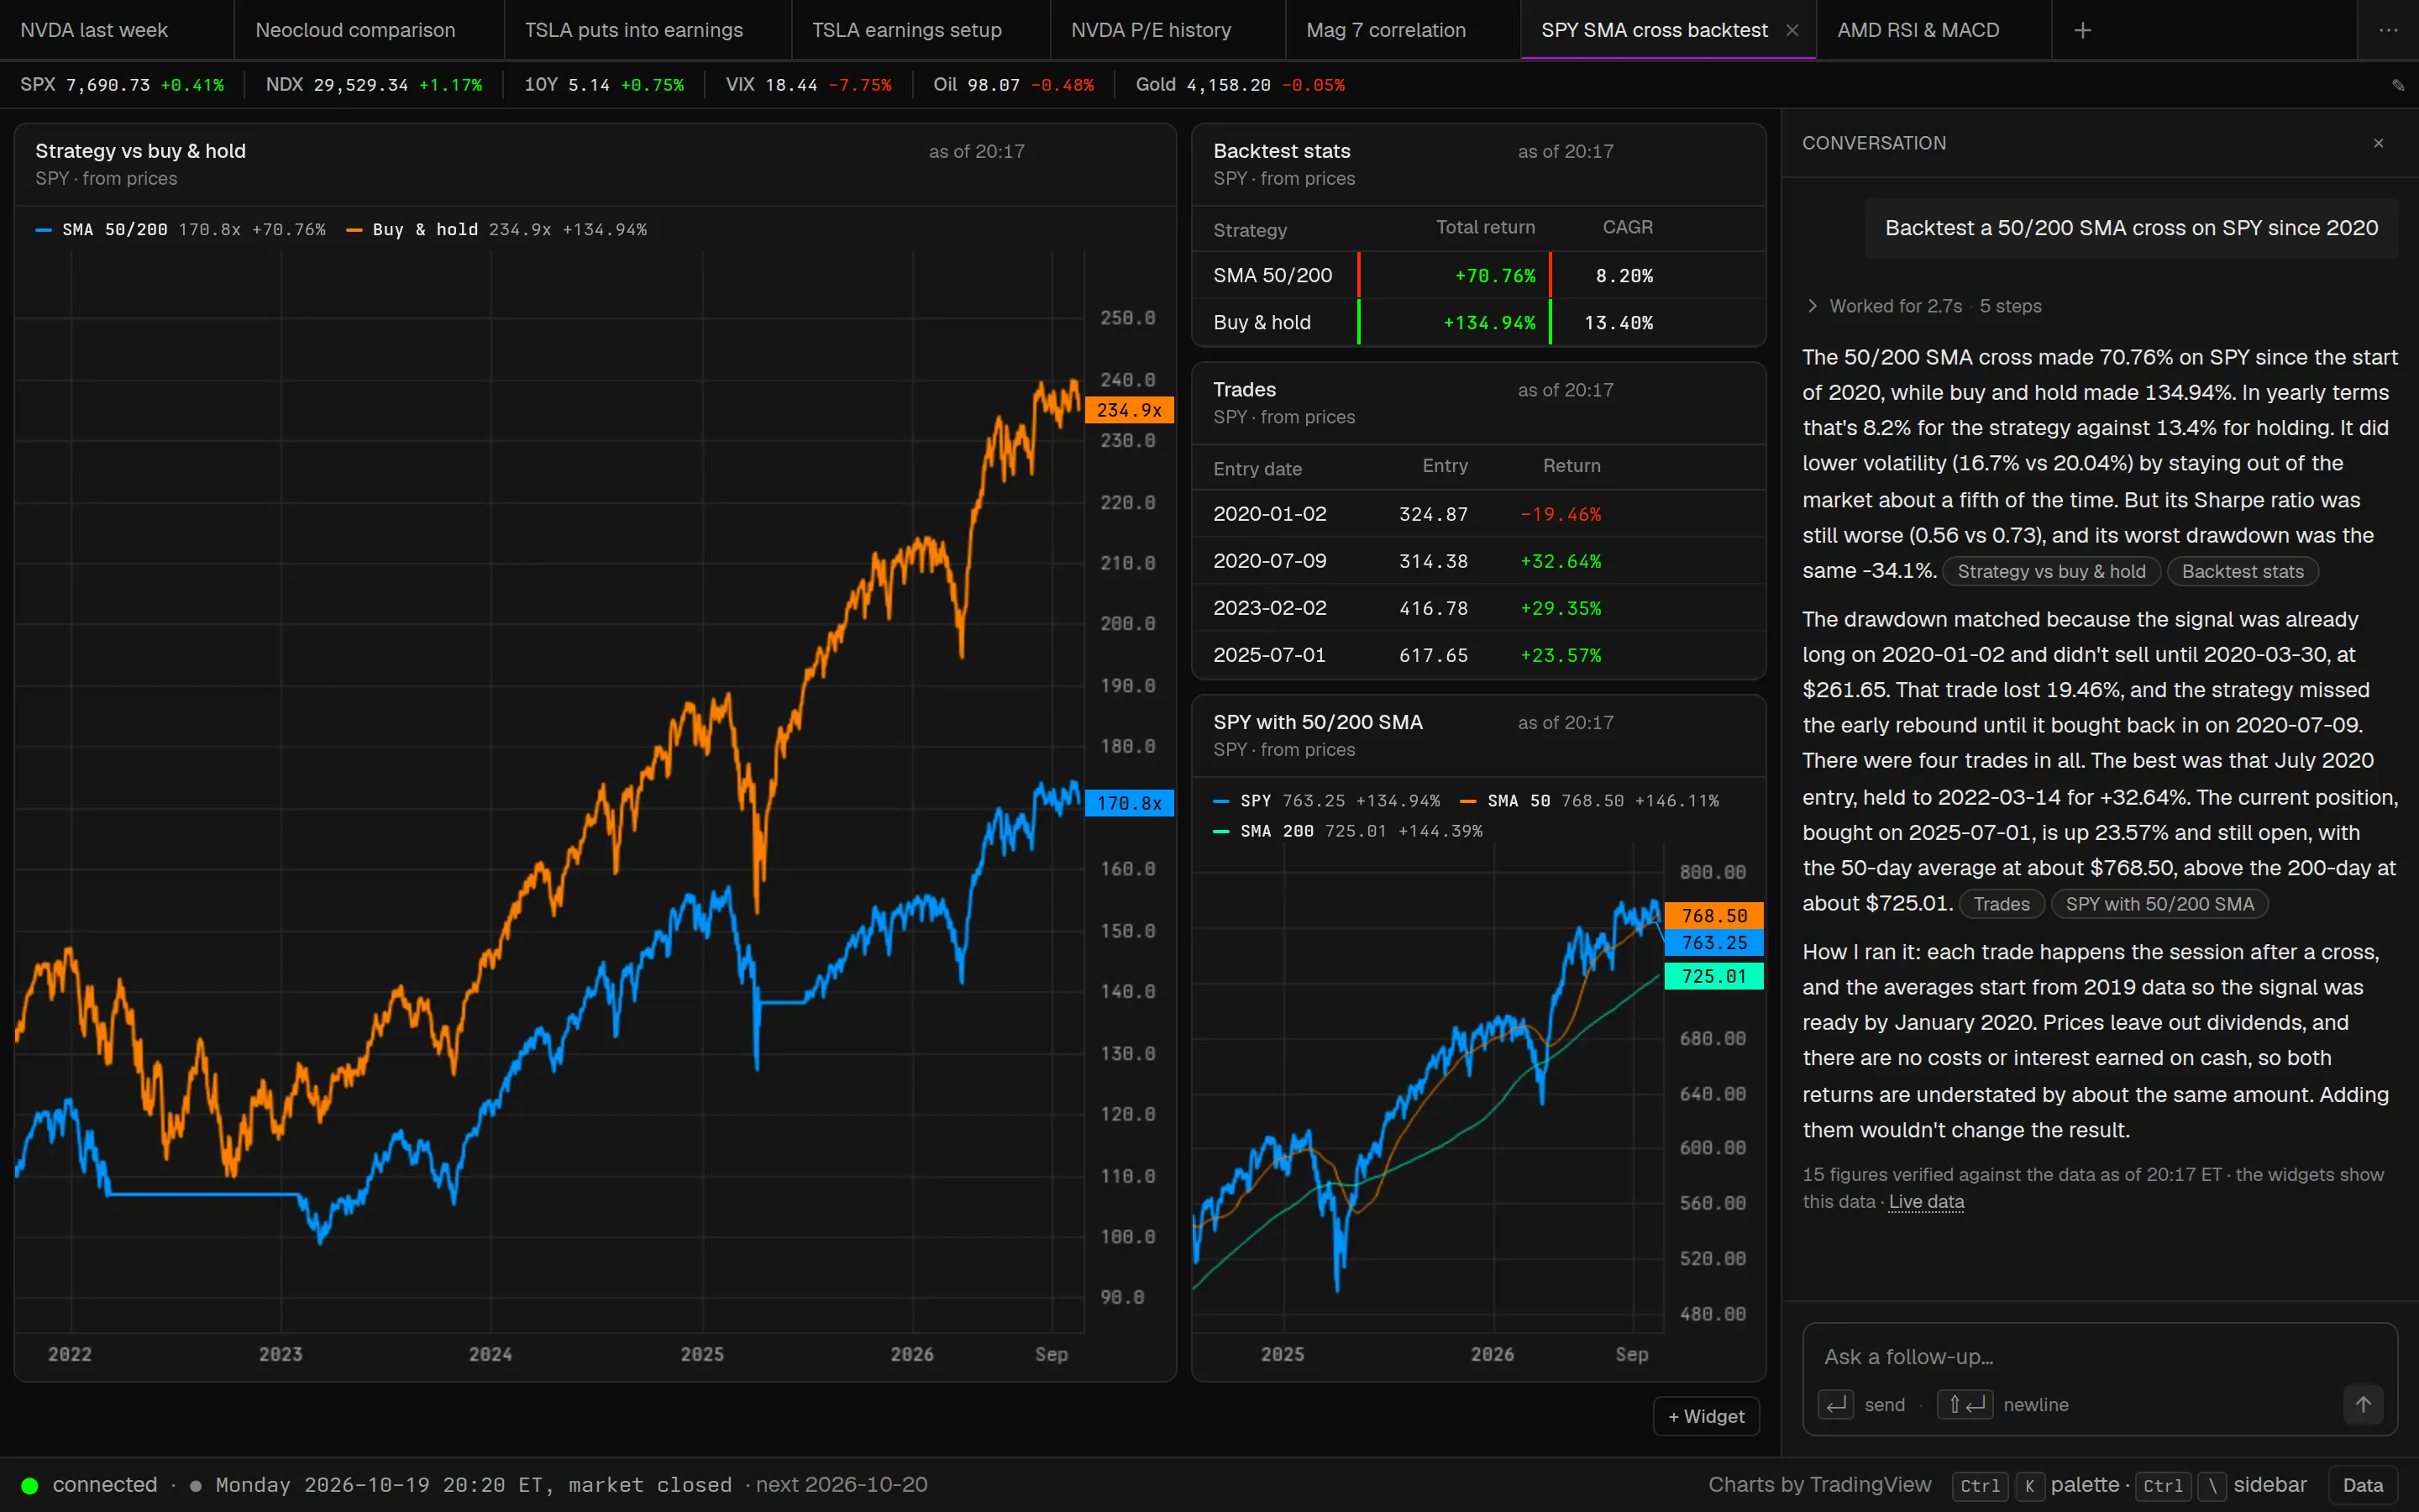This screenshot has height=1512, width=2419.
Task: Follow the Live data link
Action: [x=1925, y=1201]
